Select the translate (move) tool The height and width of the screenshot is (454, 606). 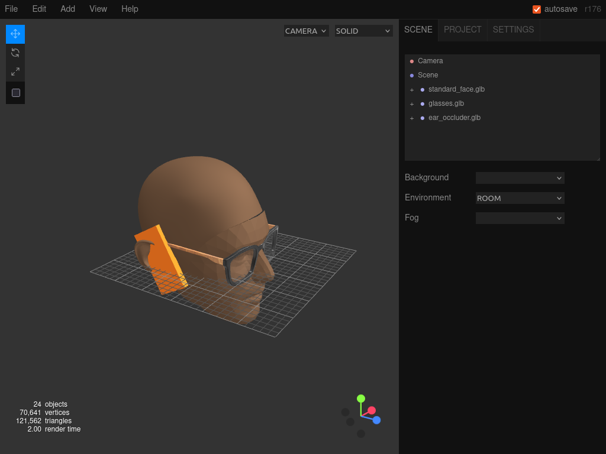[x=15, y=34]
